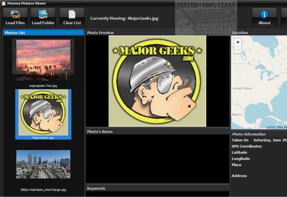This screenshot has height=197, width=287.
Task: Click the app icon in title bar
Action: 4,3
